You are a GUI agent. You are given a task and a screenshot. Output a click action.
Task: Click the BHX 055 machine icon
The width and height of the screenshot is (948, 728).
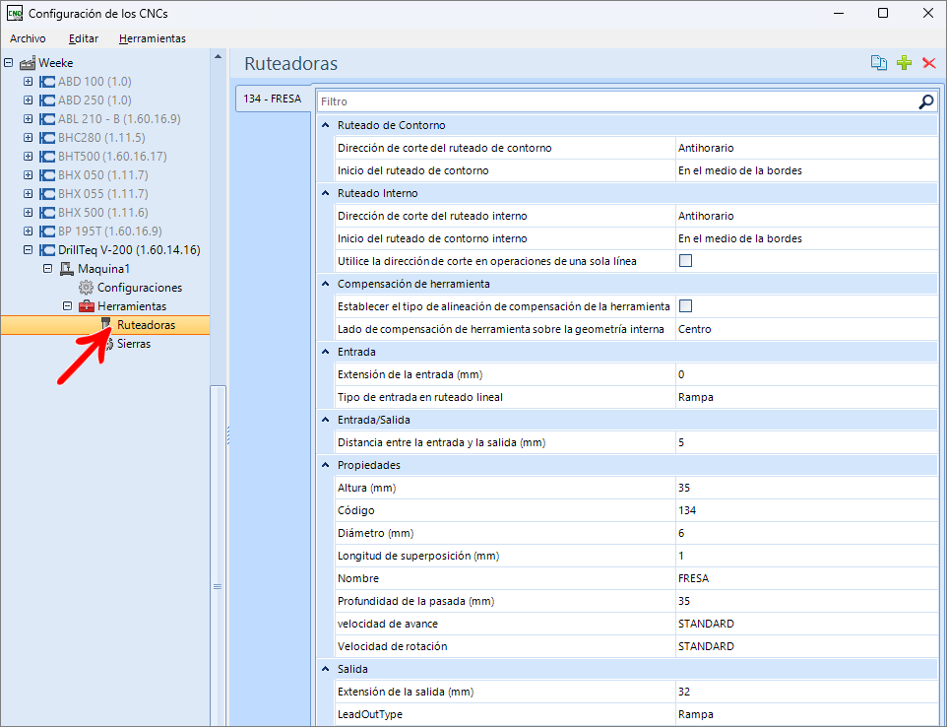coord(47,194)
